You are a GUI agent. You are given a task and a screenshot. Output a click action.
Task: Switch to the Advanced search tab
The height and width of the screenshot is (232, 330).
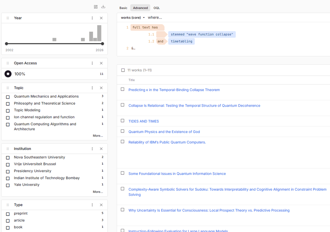[140, 8]
